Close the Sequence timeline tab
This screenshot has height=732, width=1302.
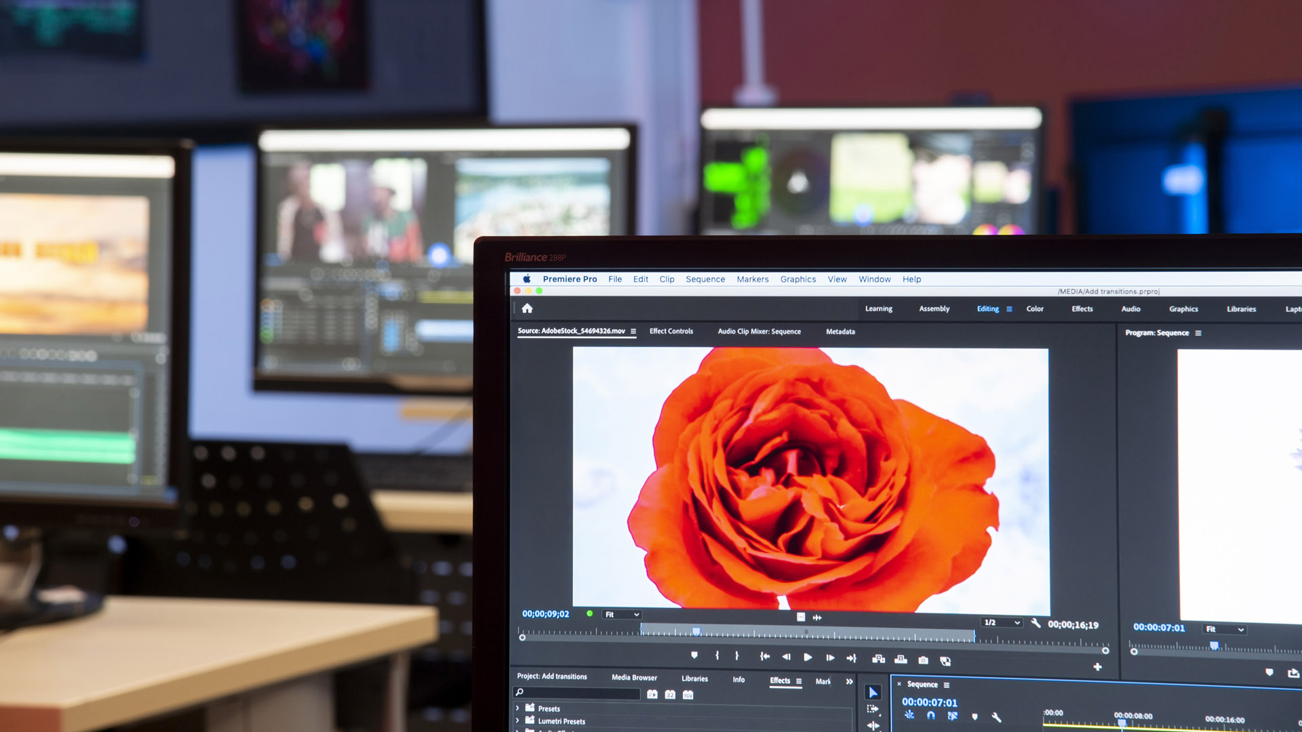[899, 684]
